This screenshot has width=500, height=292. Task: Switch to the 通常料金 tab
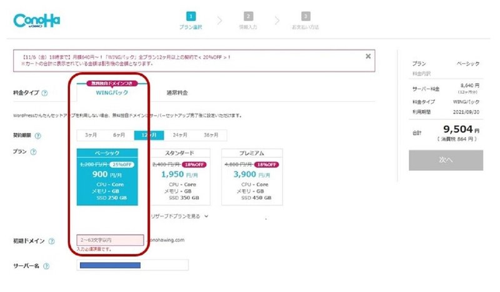(x=177, y=93)
